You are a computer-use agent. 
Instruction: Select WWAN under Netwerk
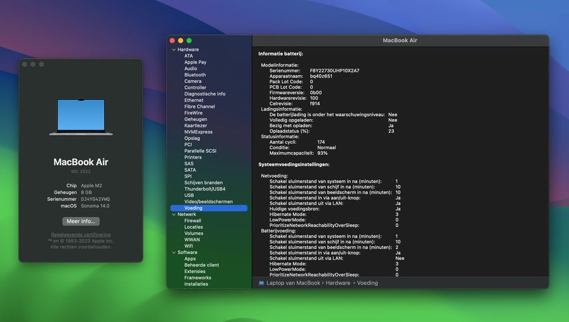[192, 239]
